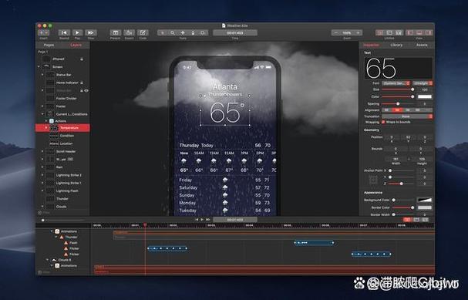The image size is (468, 300).
Task: Click the timeline play button
Action: (x=202, y=220)
